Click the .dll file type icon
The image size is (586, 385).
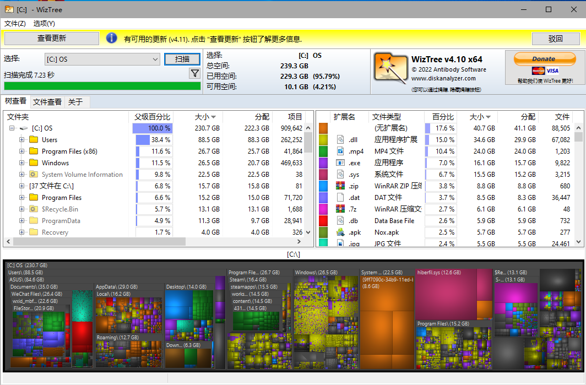click(x=340, y=139)
